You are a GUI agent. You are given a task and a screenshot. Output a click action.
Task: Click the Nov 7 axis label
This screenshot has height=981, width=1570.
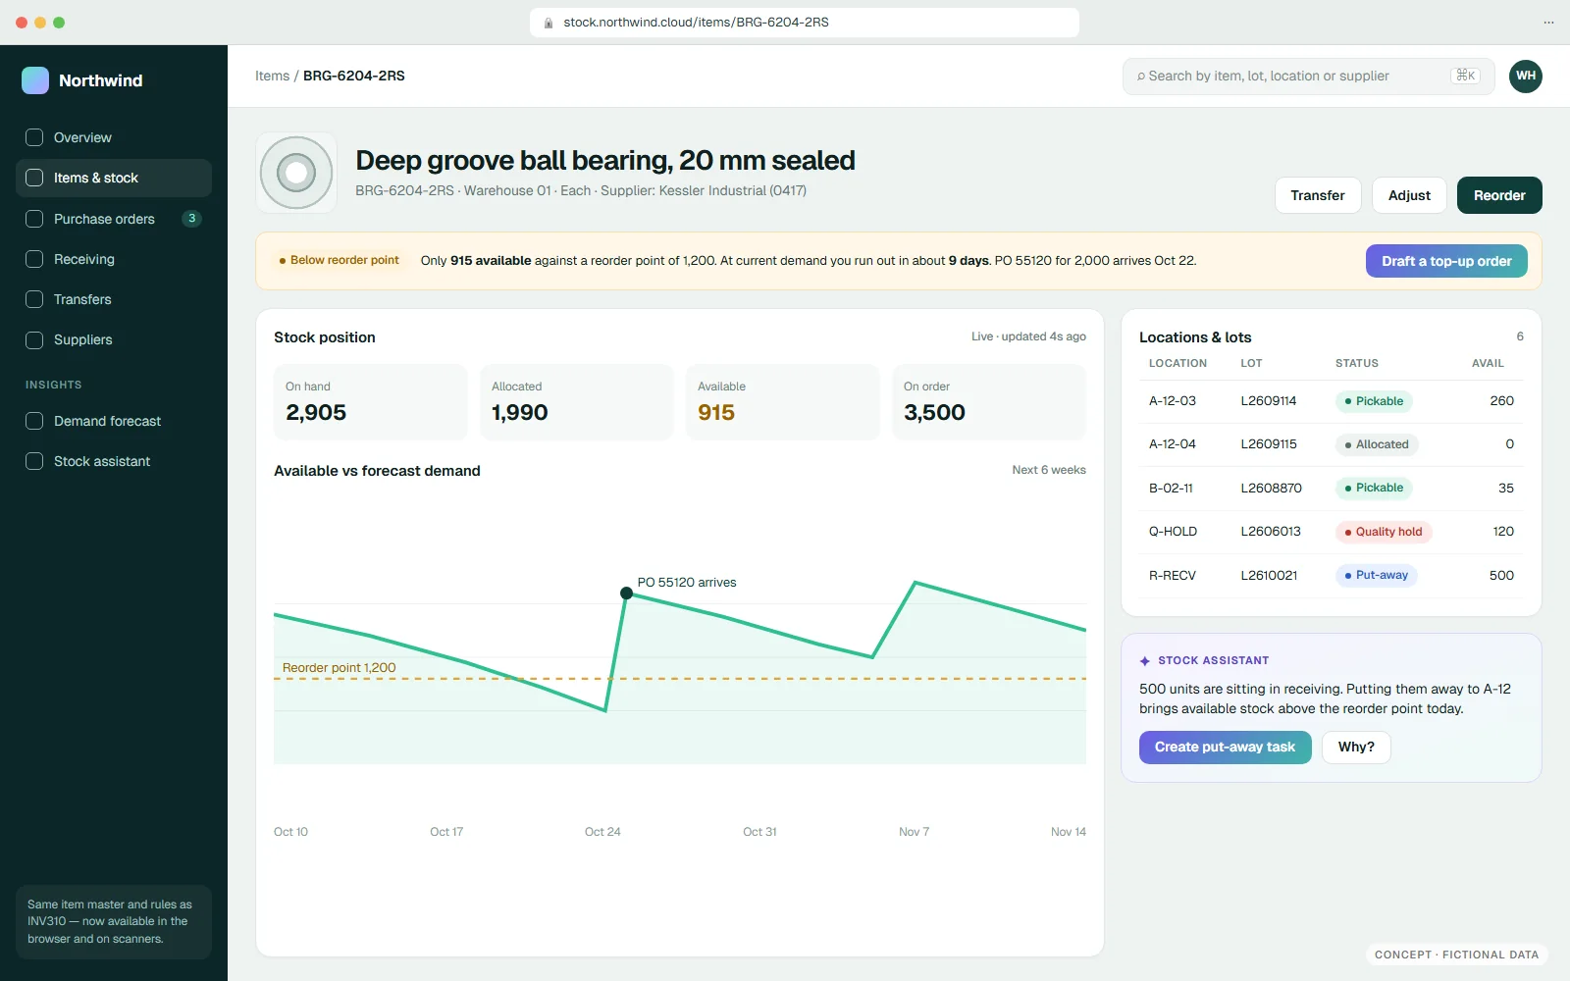pos(914,832)
